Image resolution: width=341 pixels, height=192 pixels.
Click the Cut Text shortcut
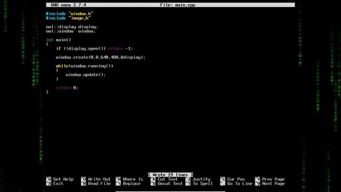(x=164, y=179)
